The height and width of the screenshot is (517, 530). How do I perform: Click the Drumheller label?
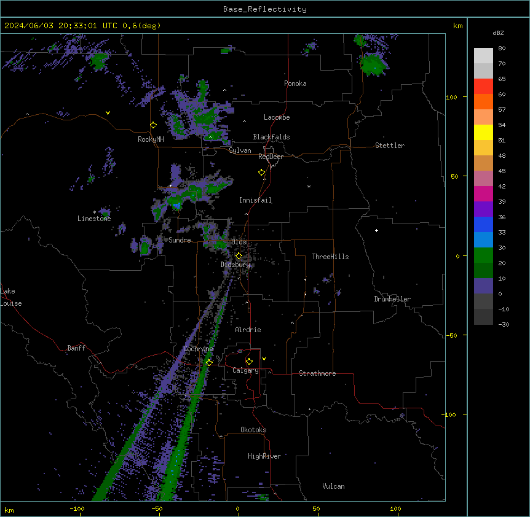tap(392, 299)
